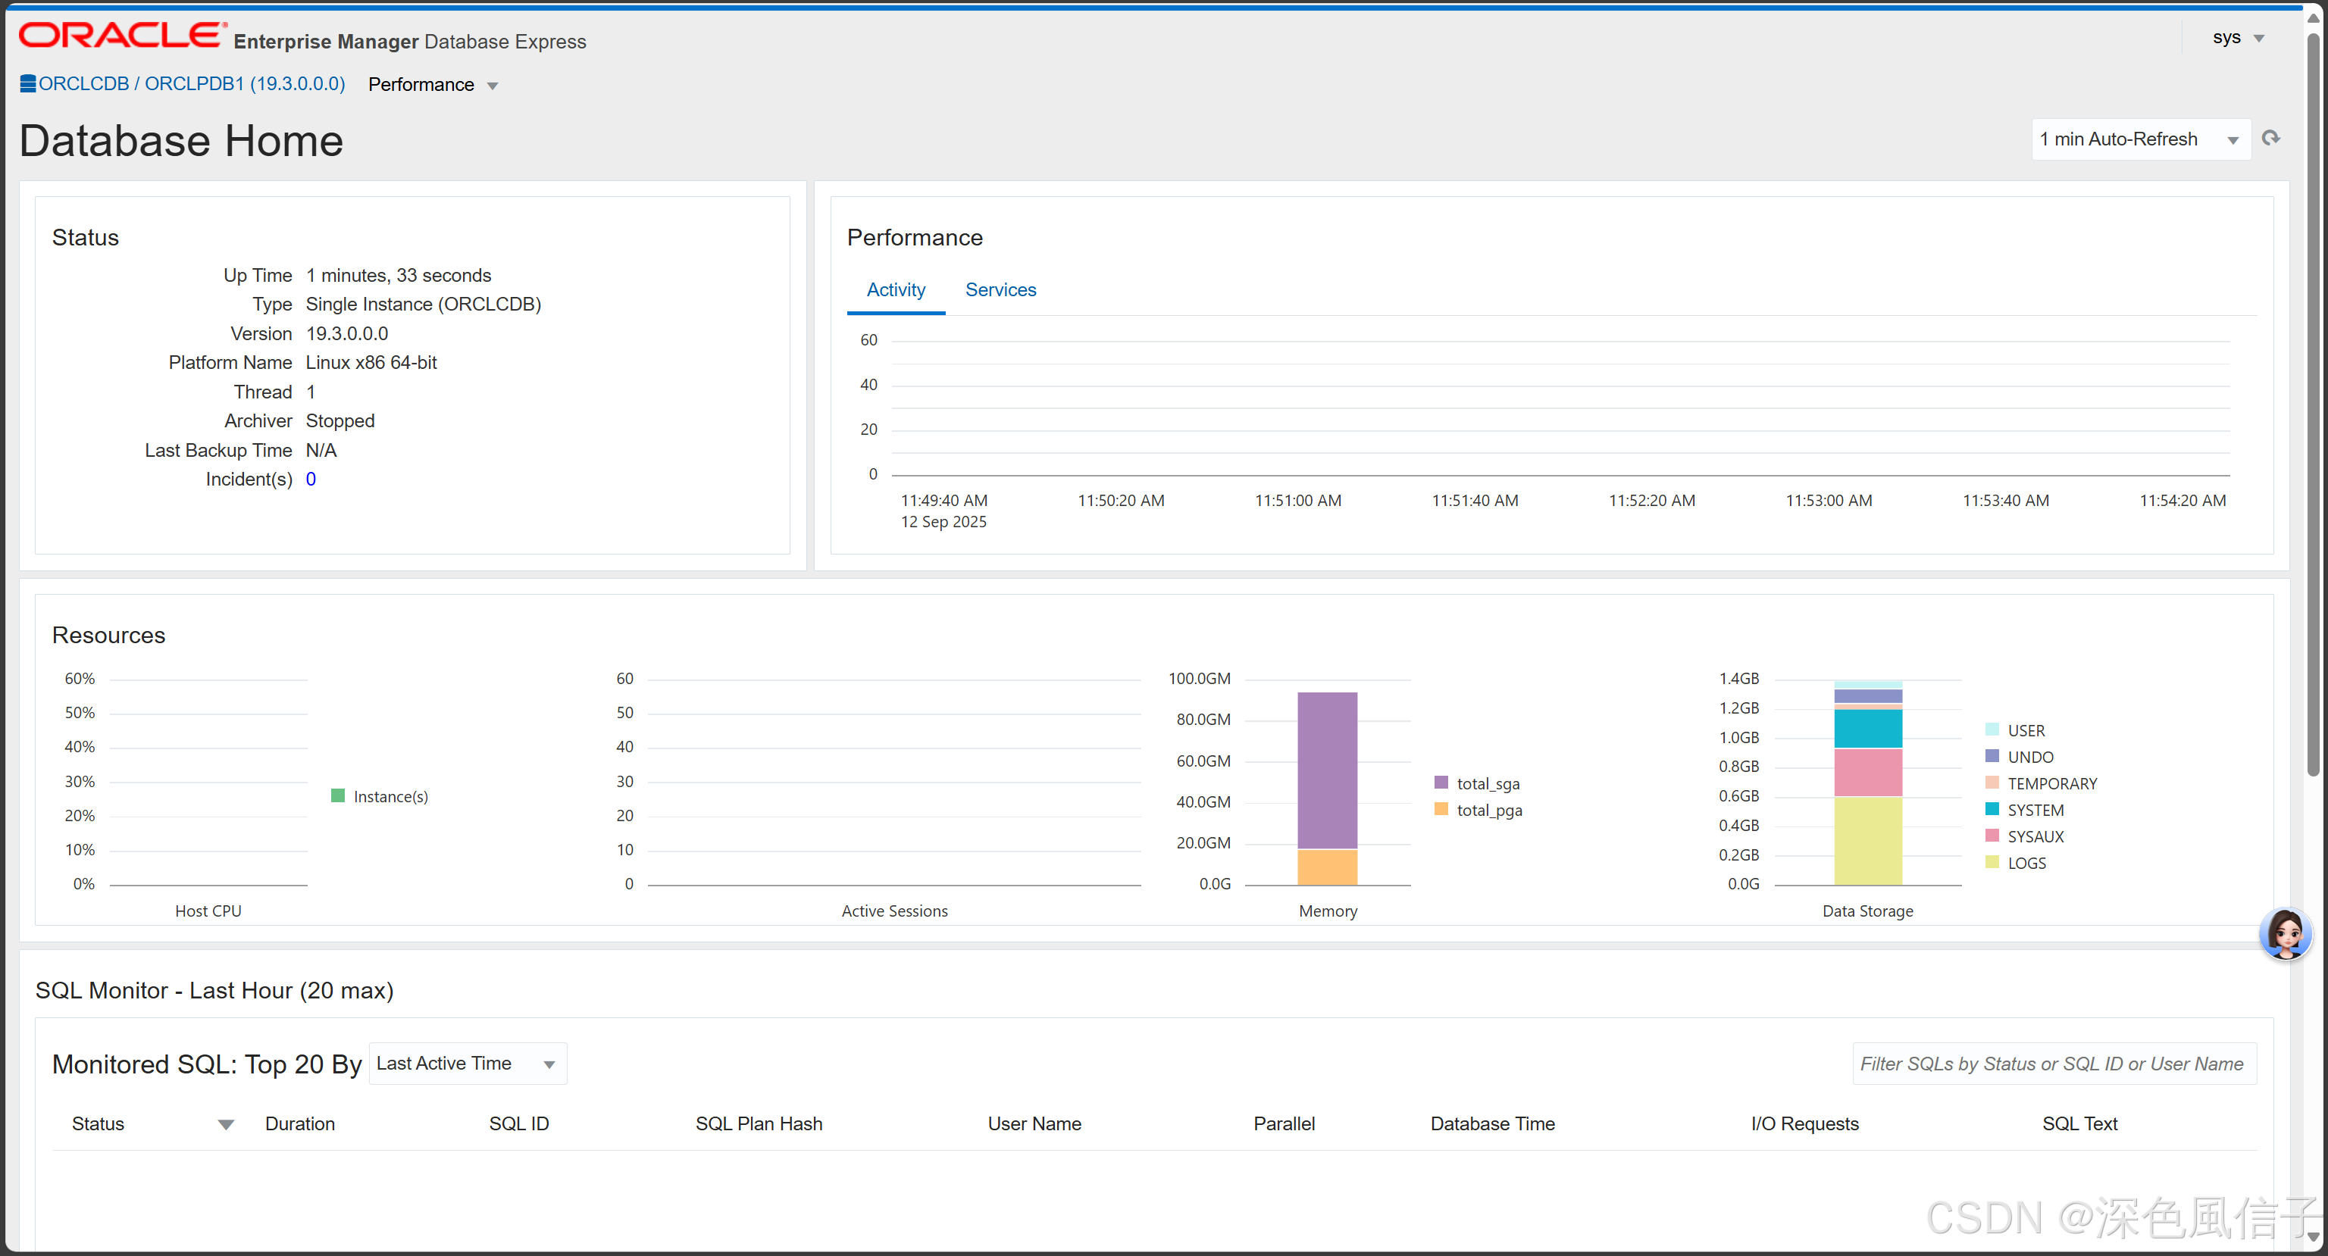Viewport: 2328px width, 1256px height.
Task: Click the purple total_sga memory bar
Action: pyautogui.click(x=1327, y=770)
